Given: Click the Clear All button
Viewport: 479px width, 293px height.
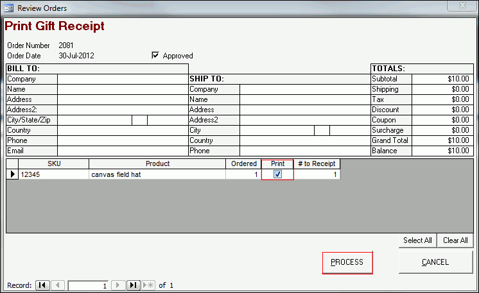Looking at the screenshot, I should click(455, 240).
